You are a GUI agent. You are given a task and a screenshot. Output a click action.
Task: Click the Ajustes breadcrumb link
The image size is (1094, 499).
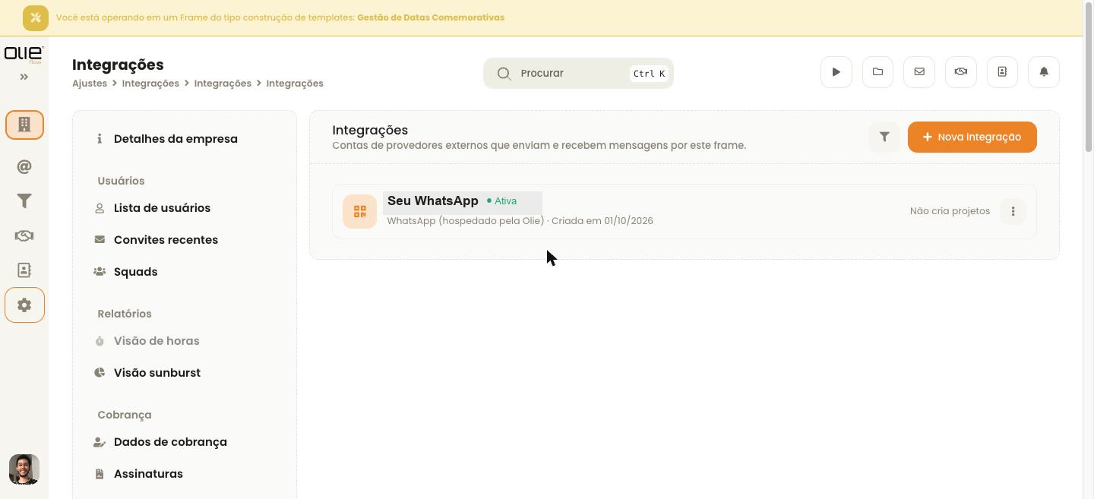(x=90, y=84)
